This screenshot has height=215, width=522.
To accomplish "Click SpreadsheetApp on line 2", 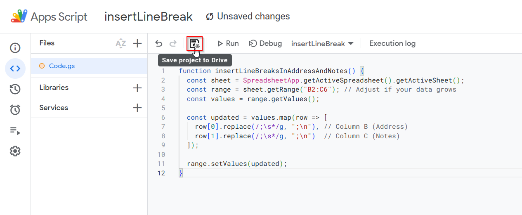I will point(271,80).
